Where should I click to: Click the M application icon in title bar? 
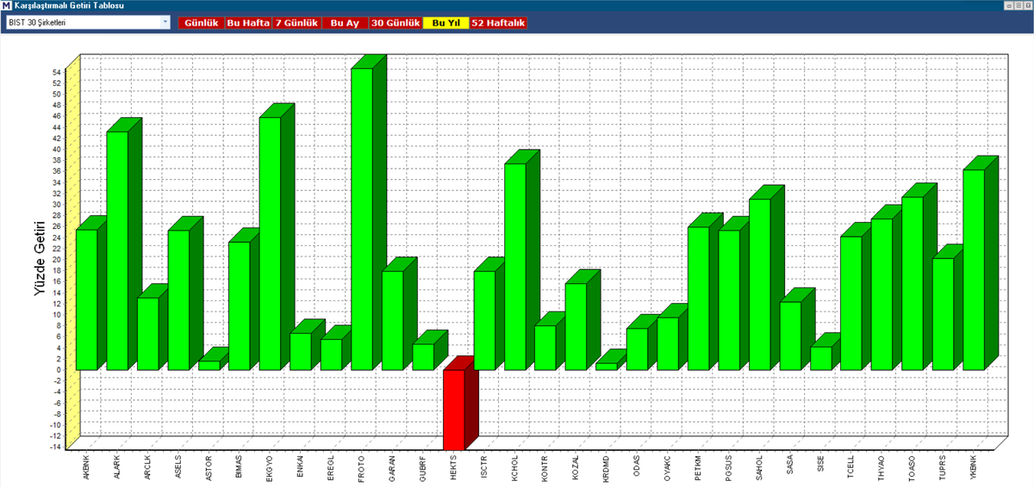click(6, 5)
